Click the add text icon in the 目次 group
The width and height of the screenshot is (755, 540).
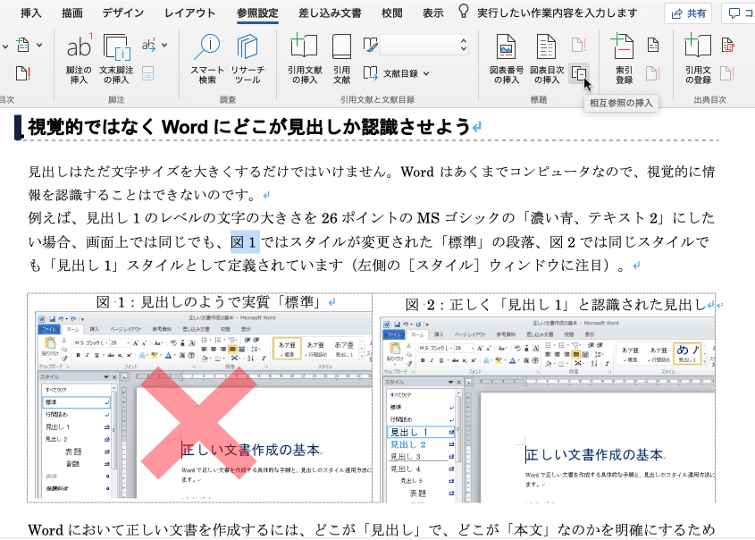click(22, 46)
